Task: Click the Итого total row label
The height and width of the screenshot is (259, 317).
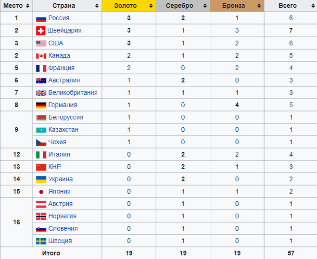Action: point(51,253)
